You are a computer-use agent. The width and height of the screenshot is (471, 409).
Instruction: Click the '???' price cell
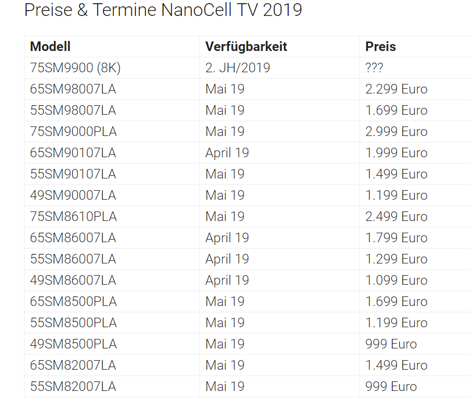[x=375, y=68]
